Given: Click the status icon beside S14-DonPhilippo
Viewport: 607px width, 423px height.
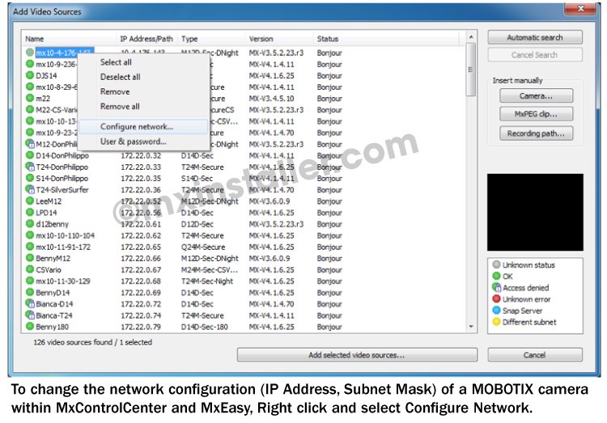Looking at the screenshot, I should [x=30, y=178].
